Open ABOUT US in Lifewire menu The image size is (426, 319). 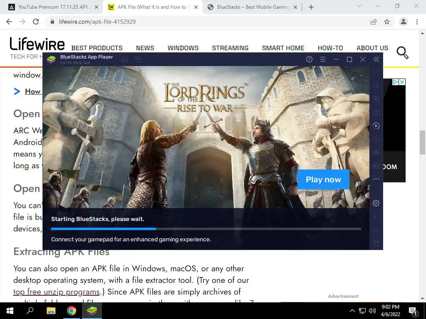(x=372, y=48)
